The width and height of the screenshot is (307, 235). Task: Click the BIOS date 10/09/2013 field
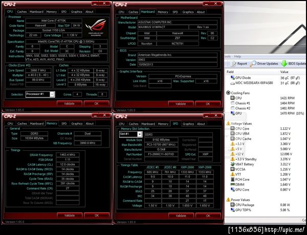[178, 64]
